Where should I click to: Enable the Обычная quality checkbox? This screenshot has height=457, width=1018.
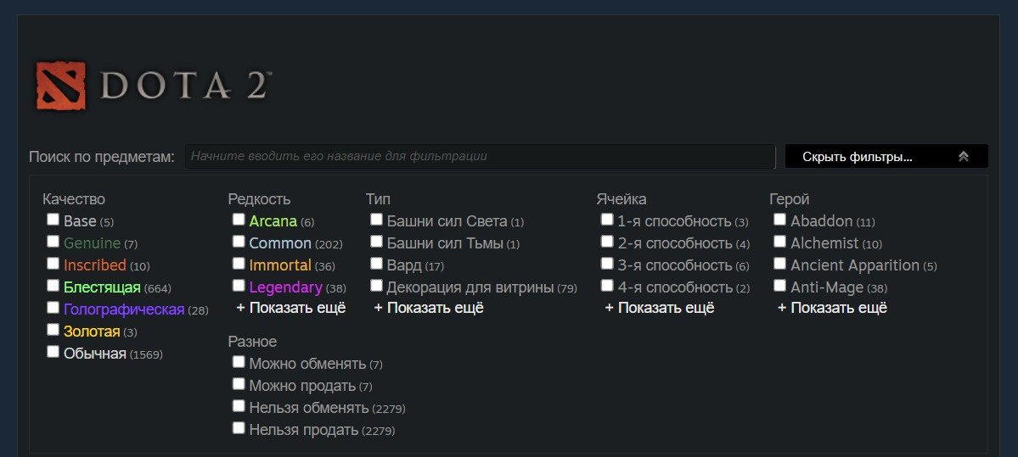tap(53, 352)
